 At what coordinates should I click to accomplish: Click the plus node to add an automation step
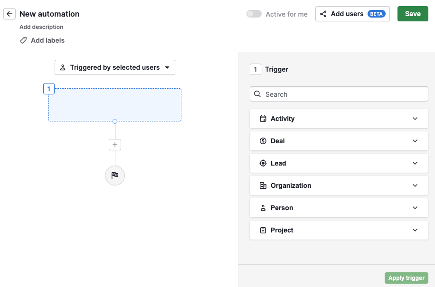pyautogui.click(x=114, y=145)
